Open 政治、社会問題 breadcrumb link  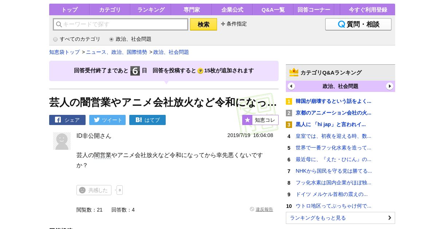[171, 52]
